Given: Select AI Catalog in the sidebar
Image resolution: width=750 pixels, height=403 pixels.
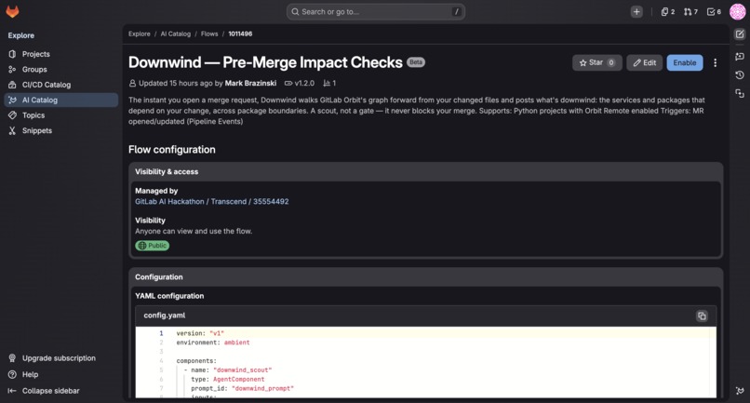Looking at the screenshot, I should (x=60, y=100).
